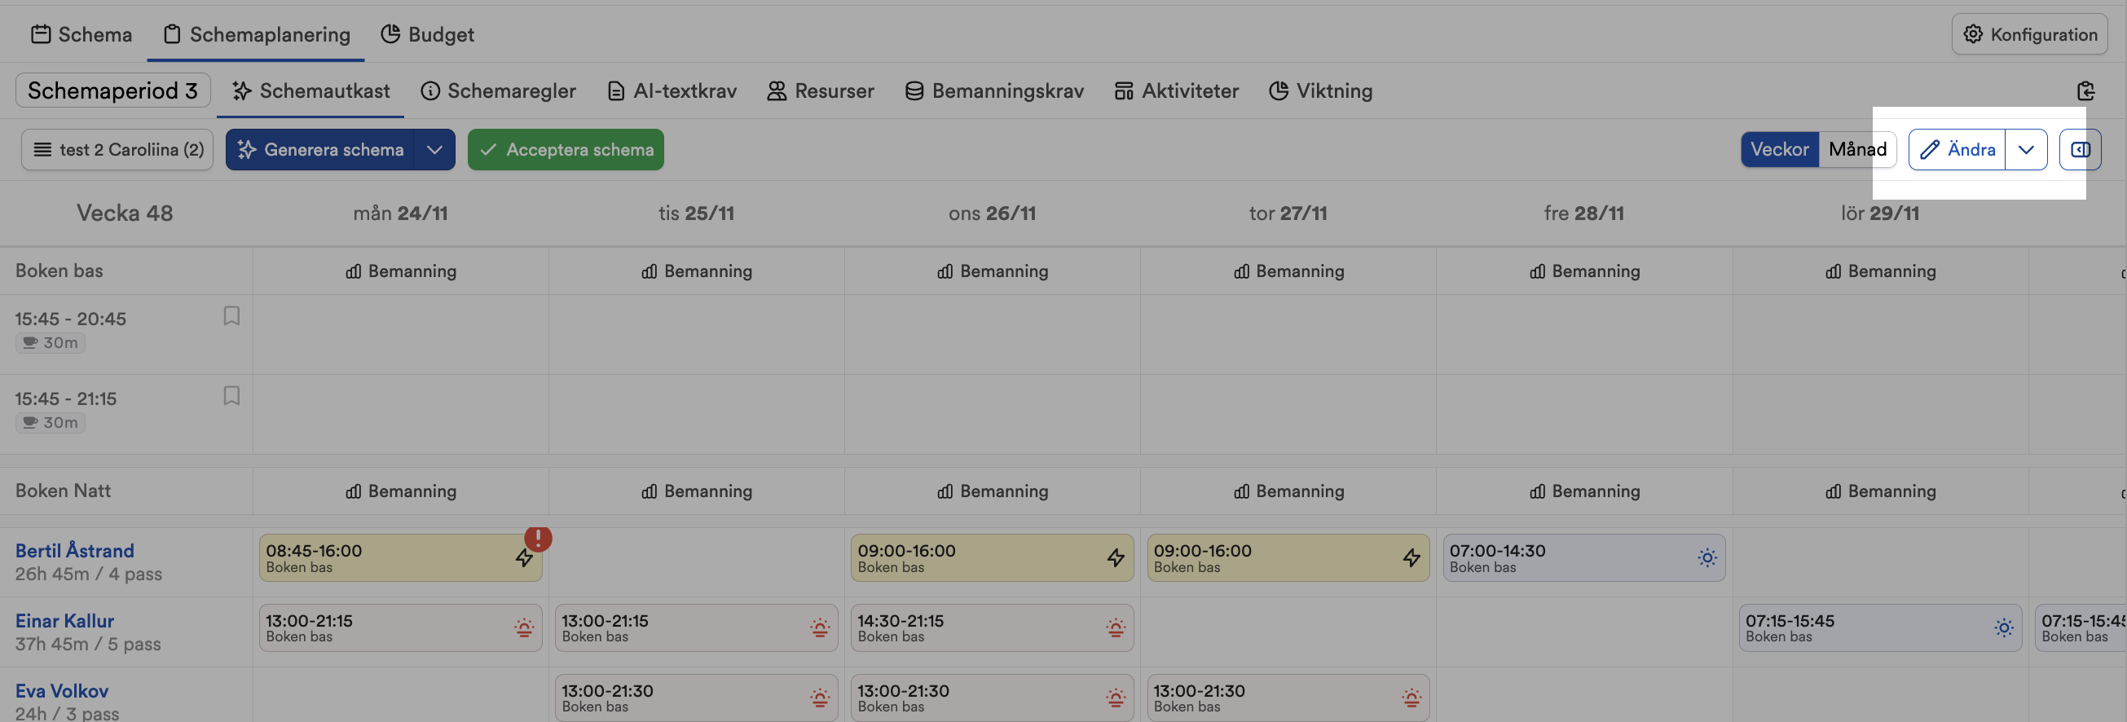Open Boken bas Bemanning for ons 26/11
The height and width of the screenshot is (722, 2127).
(993, 270)
